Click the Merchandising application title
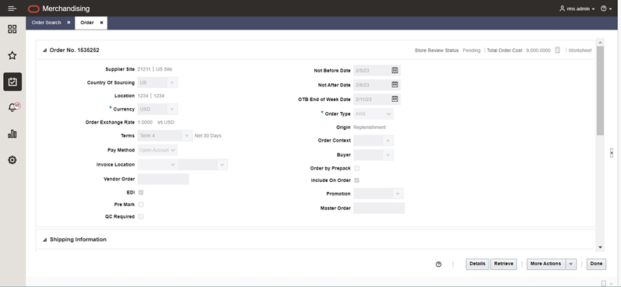 (x=65, y=9)
